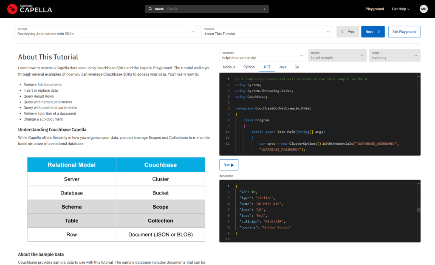Click 'Insert or replace data' bullet
Viewport: 435px width, 265px height.
click(x=41, y=90)
